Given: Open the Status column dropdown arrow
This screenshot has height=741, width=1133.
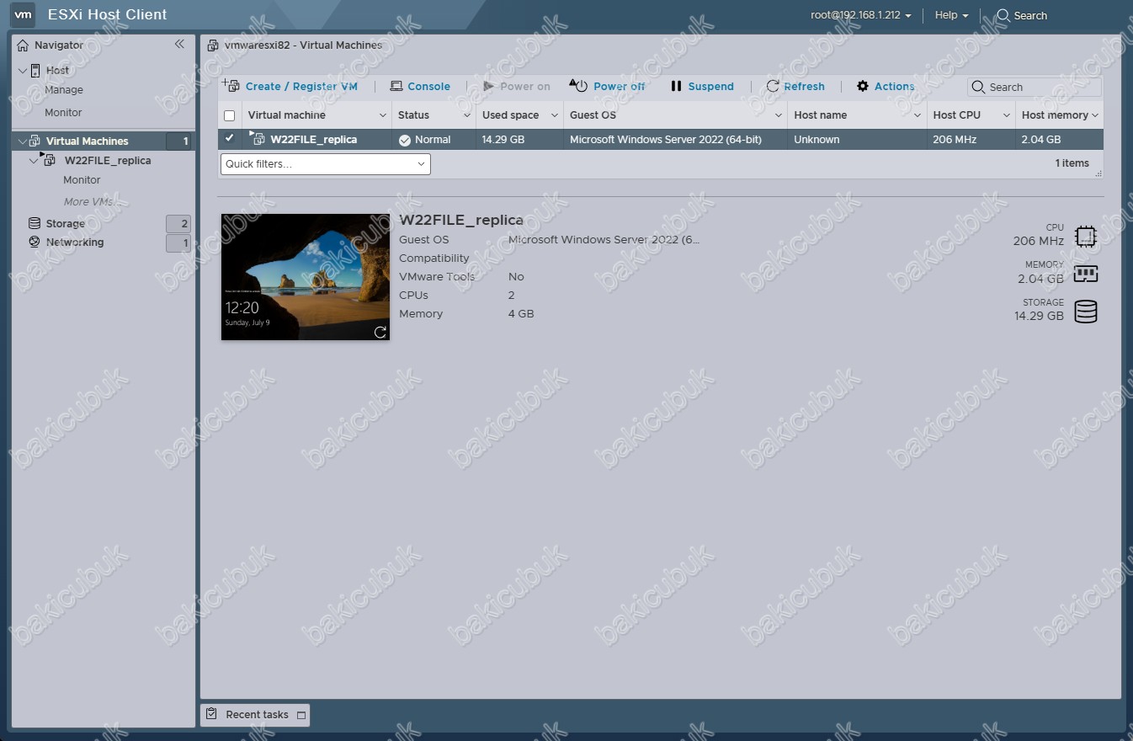Looking at the screenshot, I should [467, 115].
